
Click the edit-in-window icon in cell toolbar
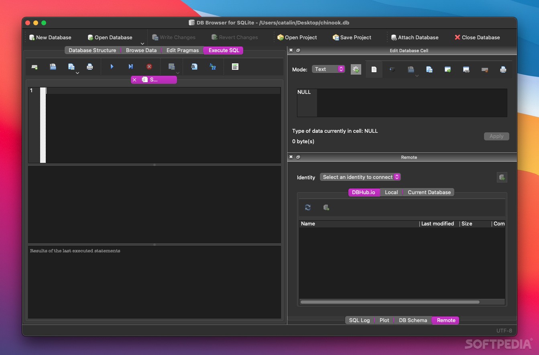coord(466,69)
